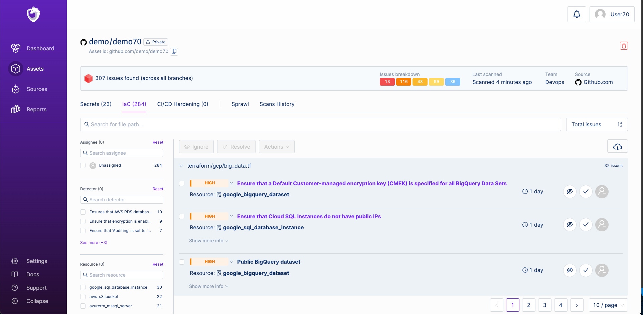Click the Private lock badge
643x315 pixels.
pyautogui.click(x=156, y=42)
